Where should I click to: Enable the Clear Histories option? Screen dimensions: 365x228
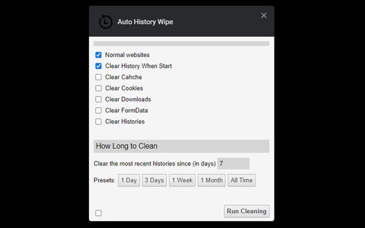(98, 121)
